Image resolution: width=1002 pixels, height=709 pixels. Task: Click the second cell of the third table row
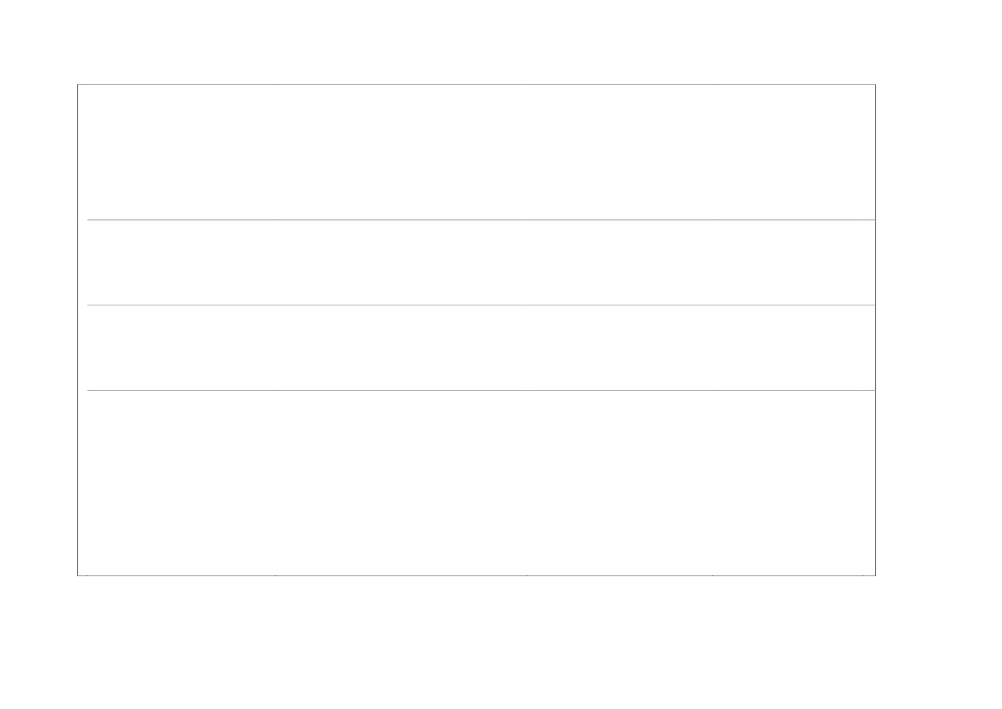pos(400,348)
